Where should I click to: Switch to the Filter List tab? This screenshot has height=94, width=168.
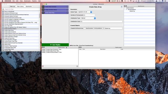12,7
